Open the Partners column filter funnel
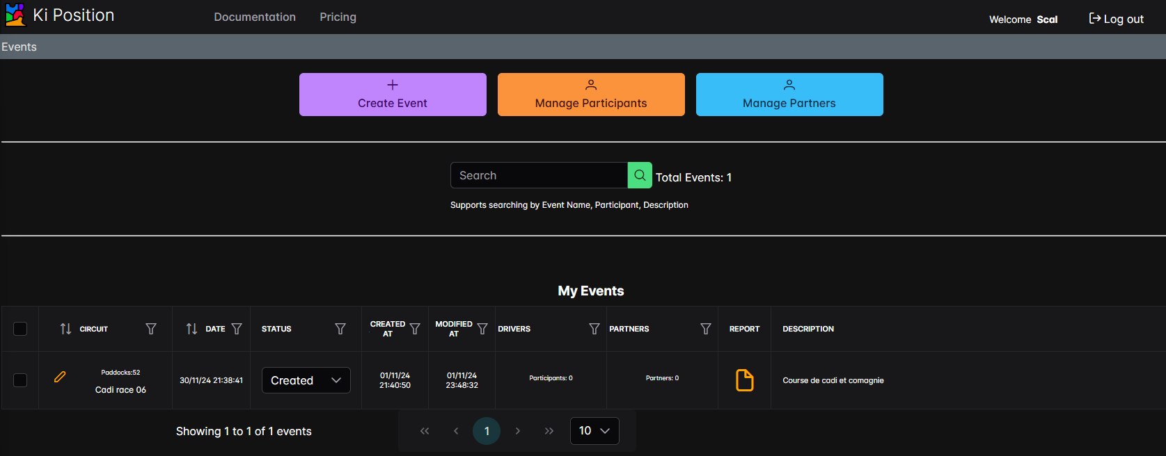 click(706, 329)
